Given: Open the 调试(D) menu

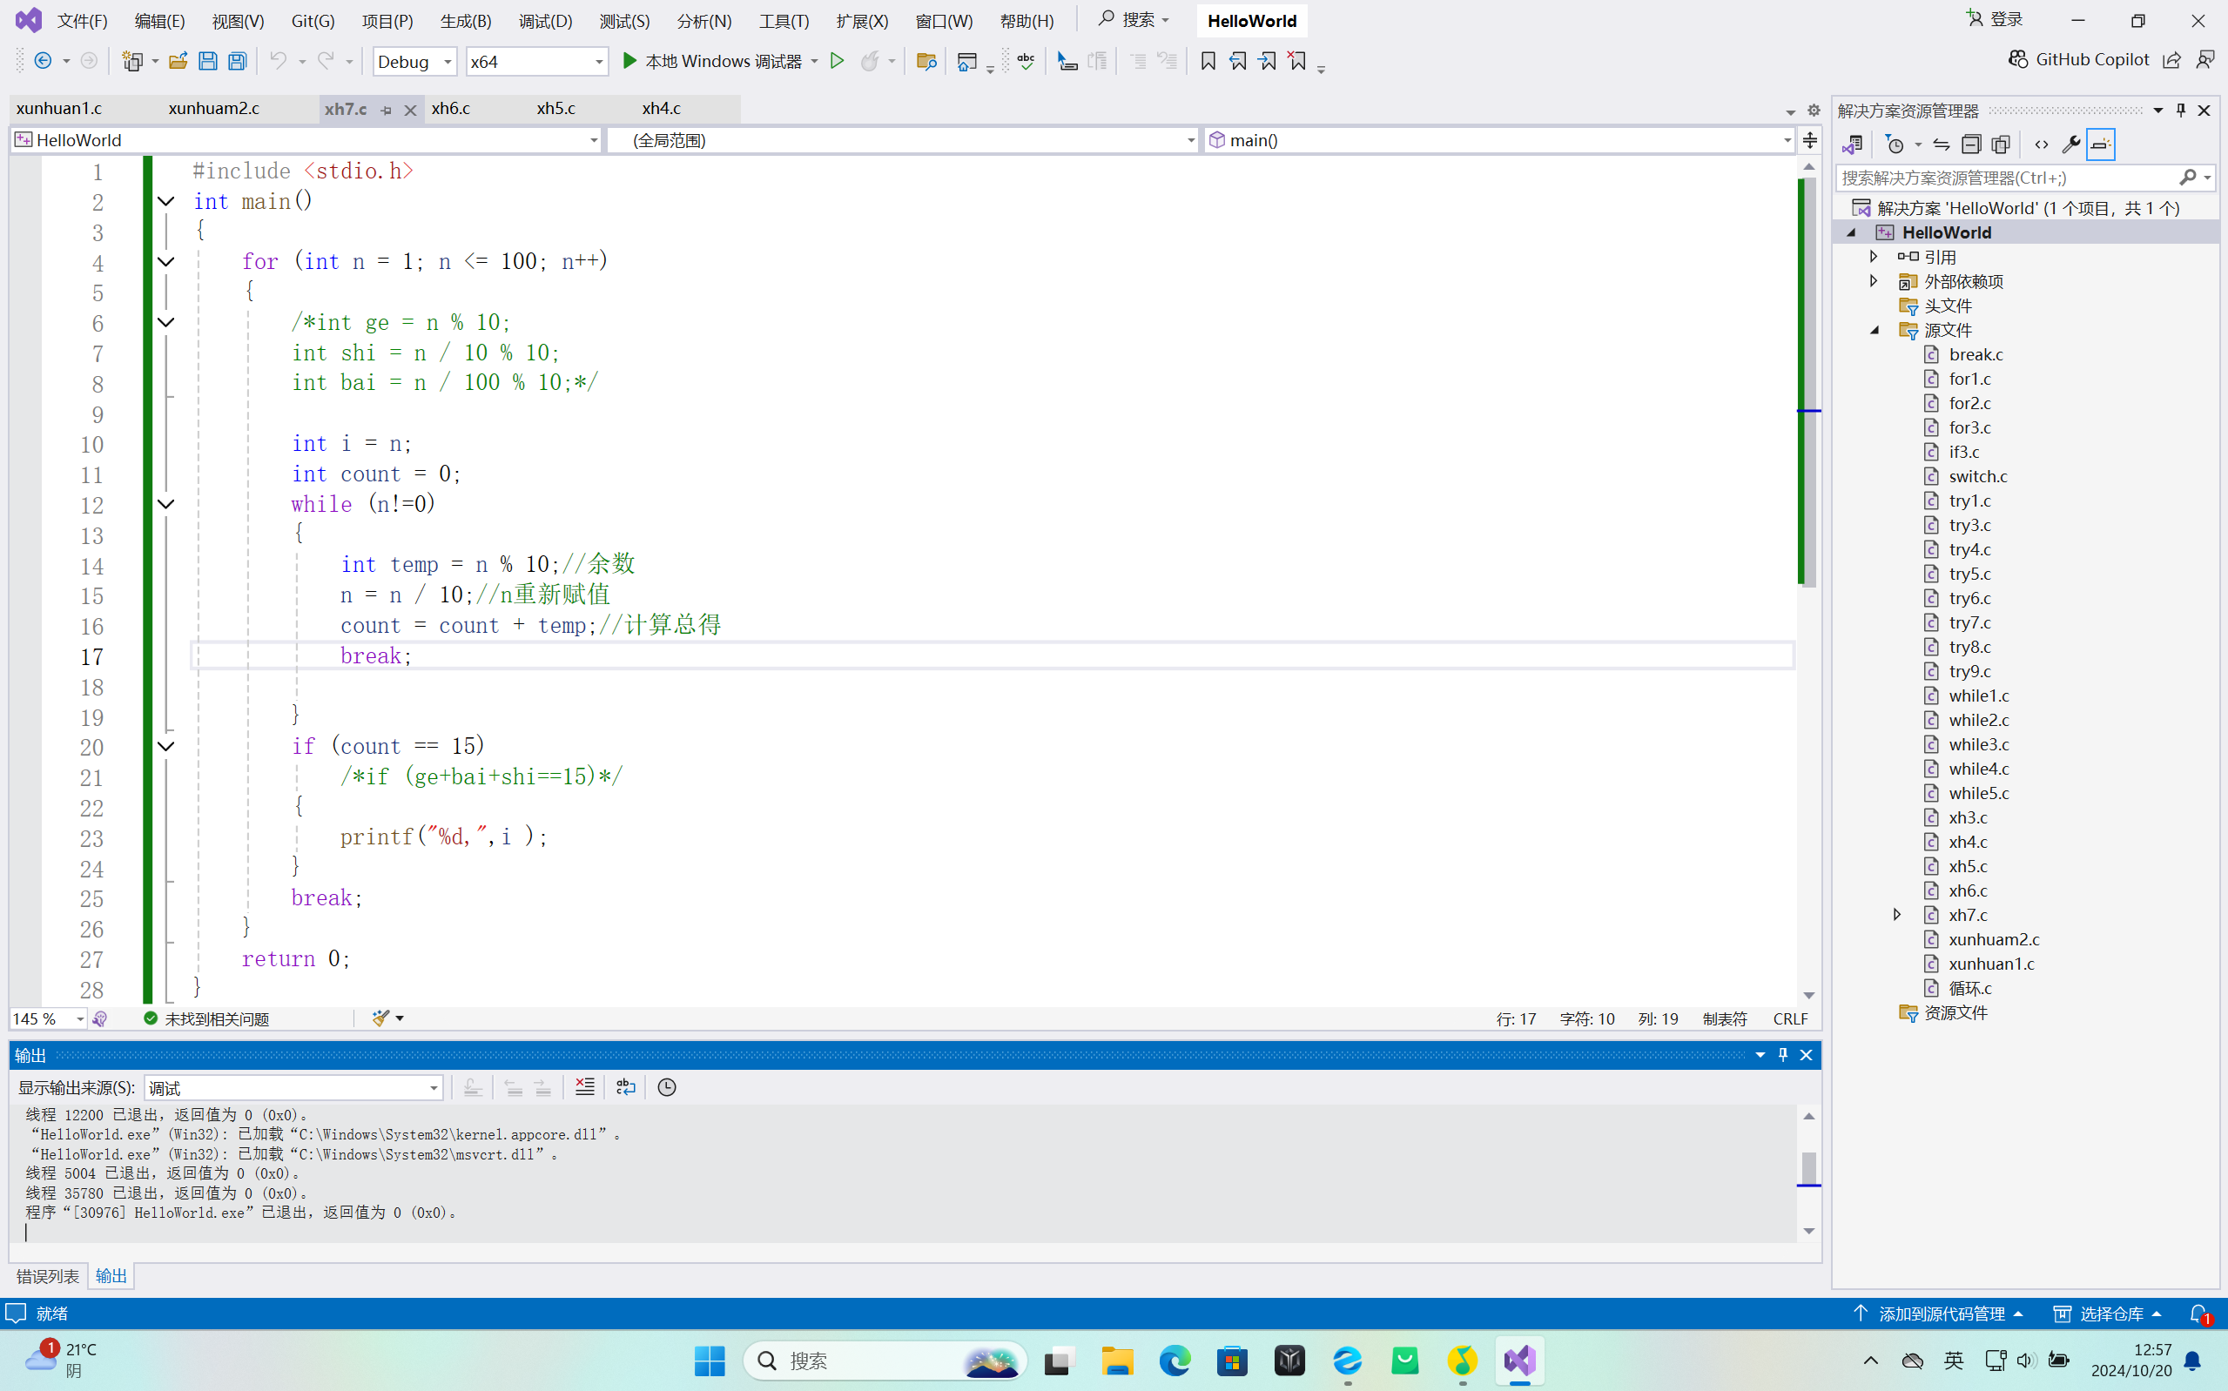Looking at the screenshot, I should pos(544,20).
